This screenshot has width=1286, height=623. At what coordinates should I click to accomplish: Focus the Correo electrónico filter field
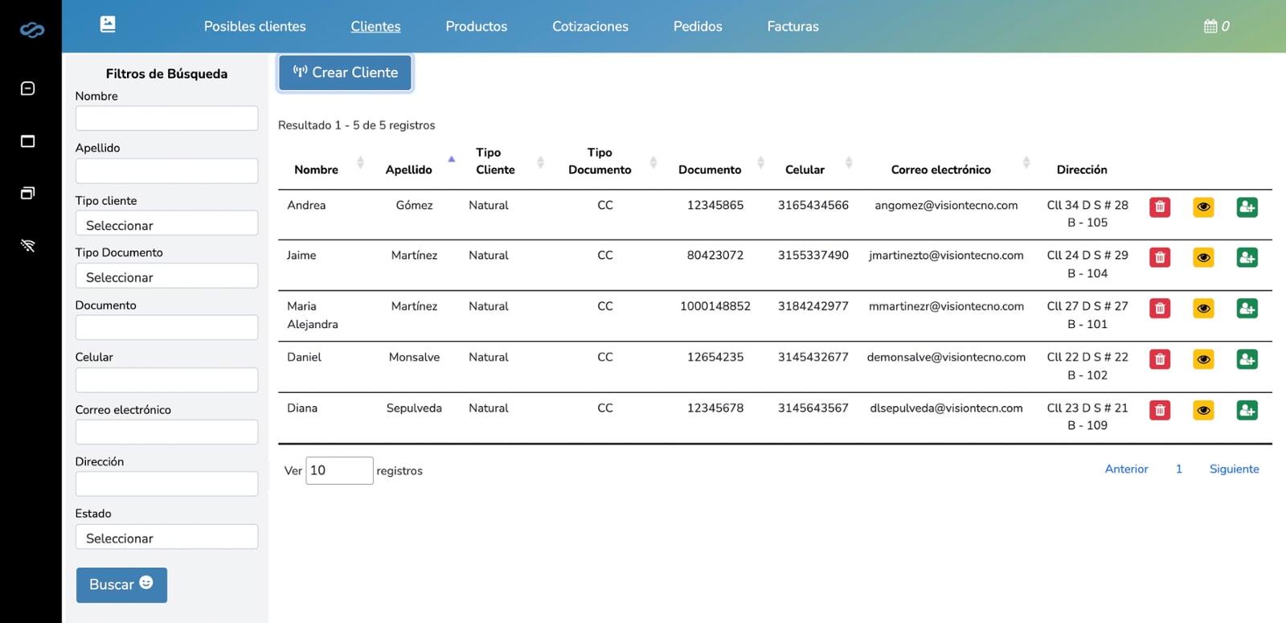166,432
